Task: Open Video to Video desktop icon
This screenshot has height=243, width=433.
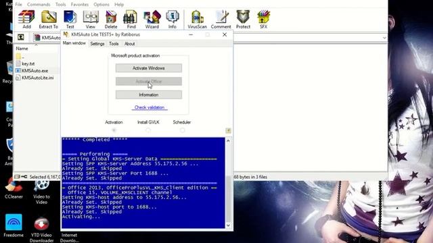Action: [41, 192]
